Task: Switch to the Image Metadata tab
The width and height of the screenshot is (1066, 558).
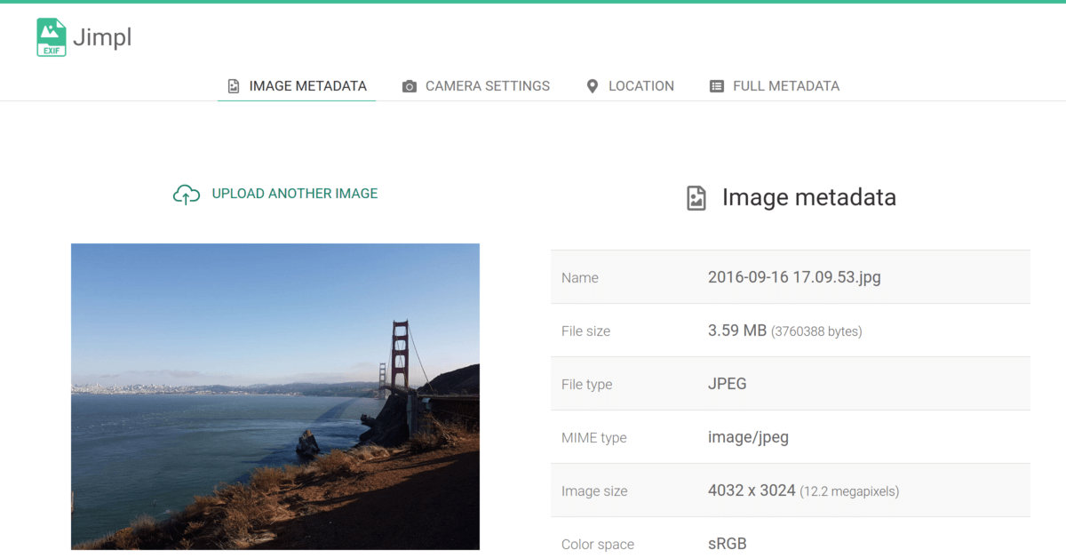Action: 307,86
